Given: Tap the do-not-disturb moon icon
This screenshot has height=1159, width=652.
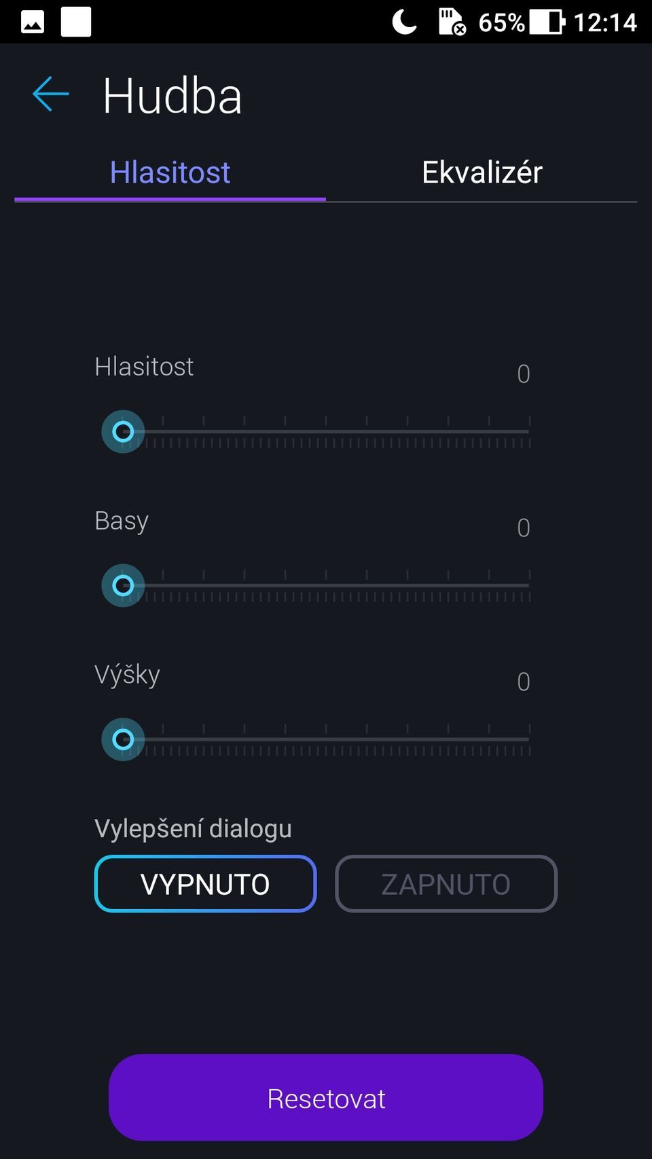Looking at the screenshot, I should [404, 22].
